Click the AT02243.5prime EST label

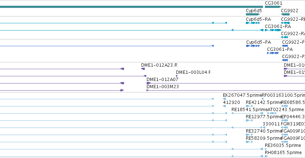pyautogui.click(x=286, y=110)
